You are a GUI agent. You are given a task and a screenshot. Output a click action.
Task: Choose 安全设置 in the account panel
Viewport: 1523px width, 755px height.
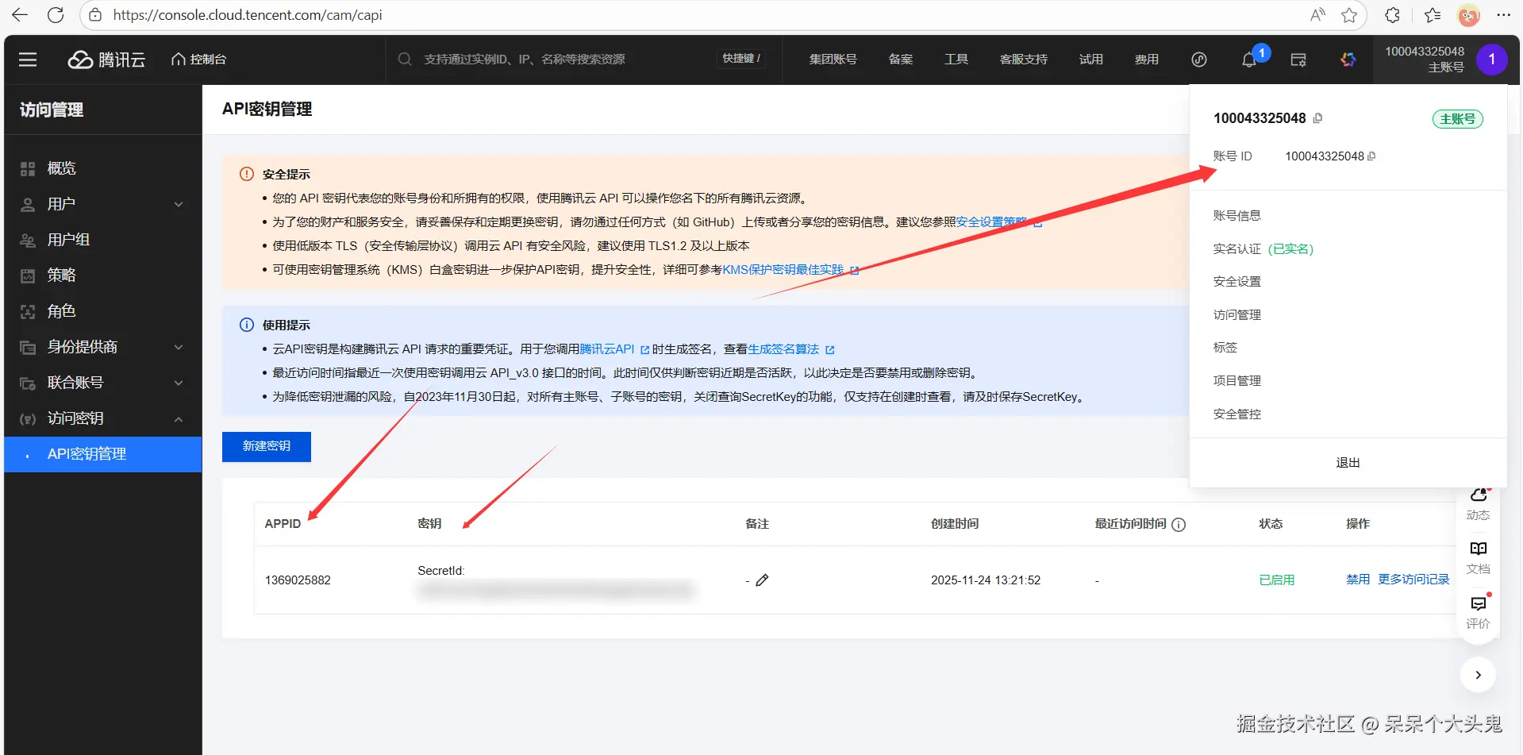point(1237,282)
